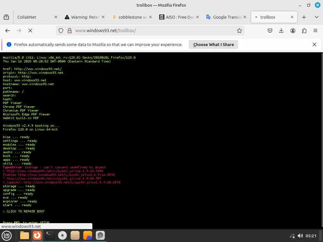Close the trollbox tab
Screen dimensions: 323x242
[x=292, y=17]
